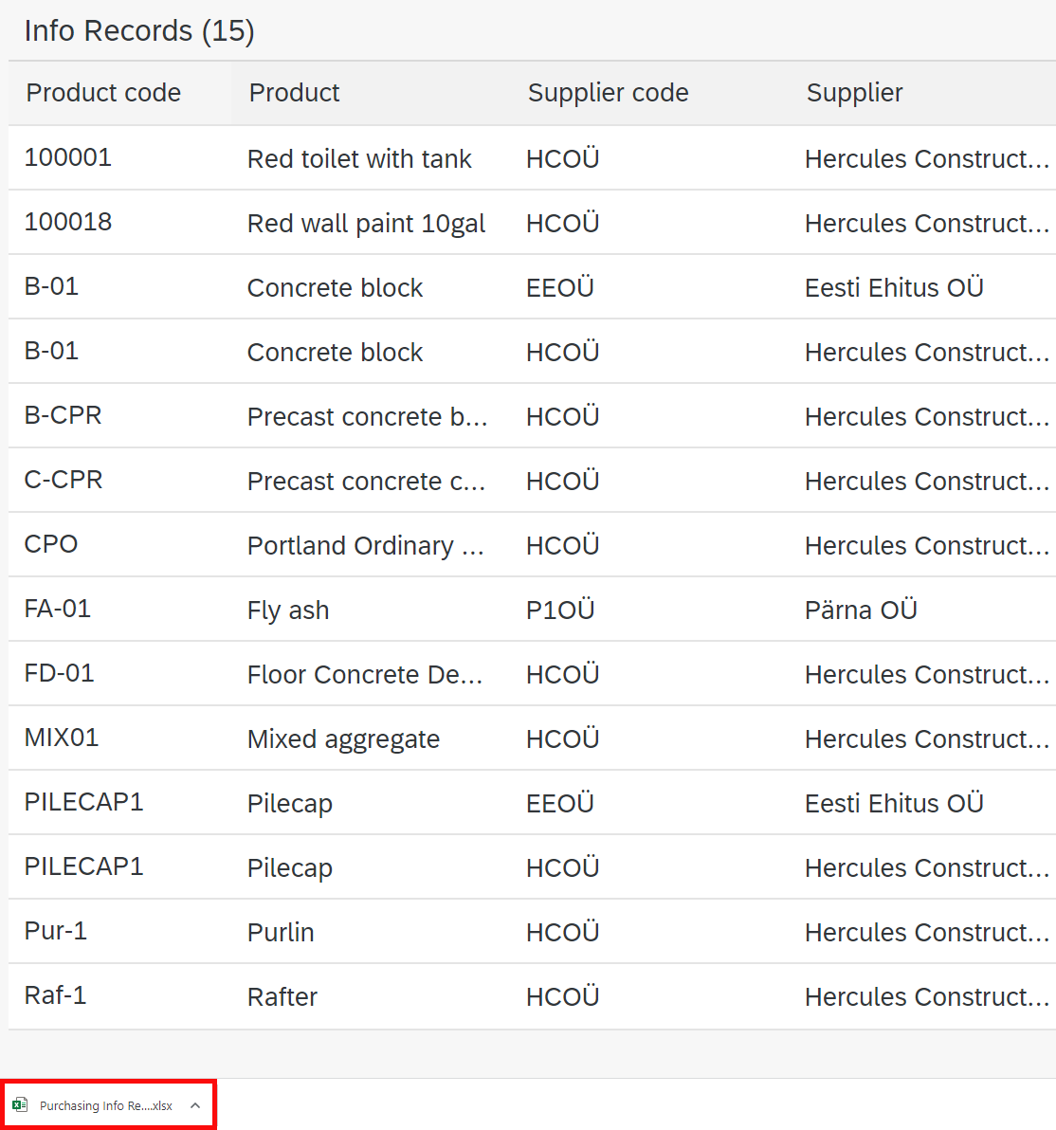Select the CPO Portland Ordinary row
Screen dimensions: 1056x1130
[532, 544]
